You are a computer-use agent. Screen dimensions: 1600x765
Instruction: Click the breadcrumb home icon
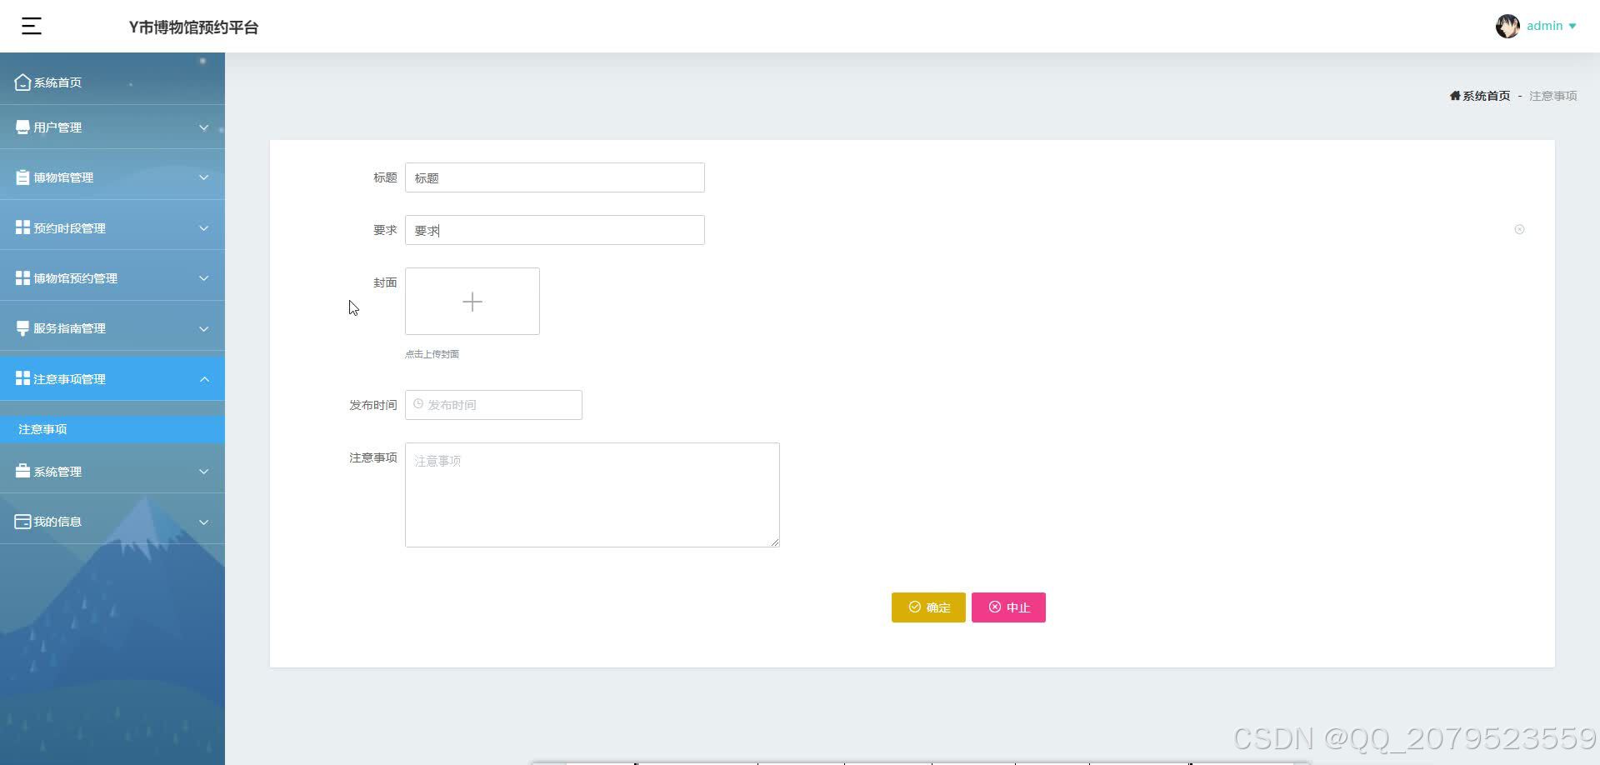1455,96
